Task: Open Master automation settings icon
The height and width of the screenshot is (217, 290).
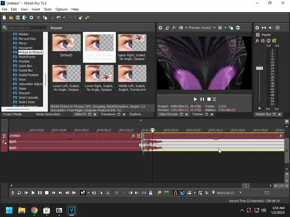Action: (x=263, y=41)
